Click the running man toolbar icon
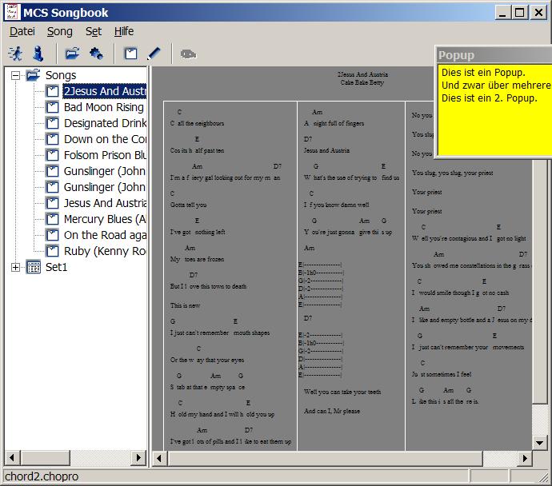Screen dimensions: 552x486 coord(15,54)
